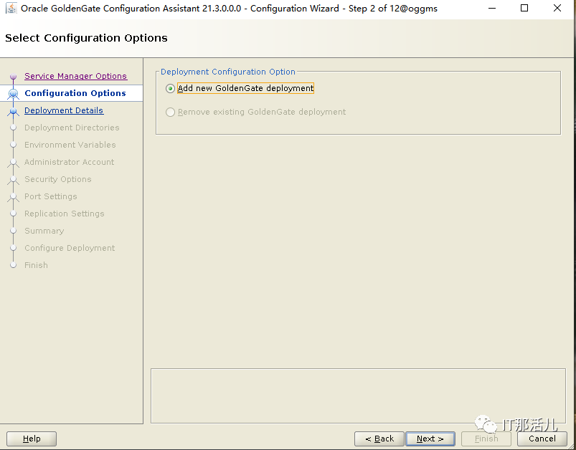
Task: Close the Configuration Wizard window
Action: click(x=557, y=8)
